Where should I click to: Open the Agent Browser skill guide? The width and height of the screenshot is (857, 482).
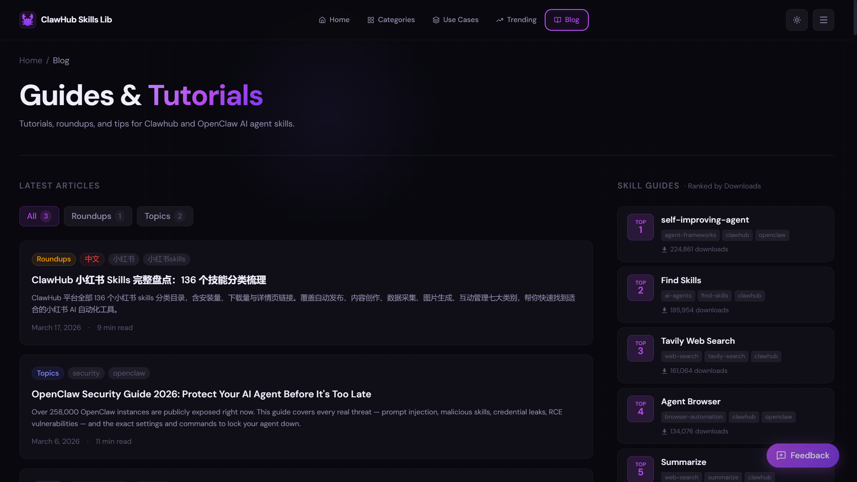pos(690,401)
